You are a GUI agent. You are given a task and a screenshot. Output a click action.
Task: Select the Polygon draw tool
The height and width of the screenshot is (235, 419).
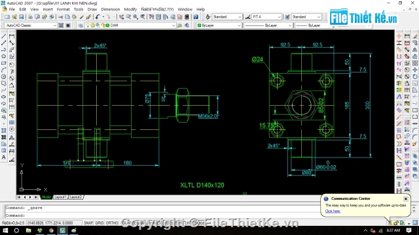pos(4,56)
